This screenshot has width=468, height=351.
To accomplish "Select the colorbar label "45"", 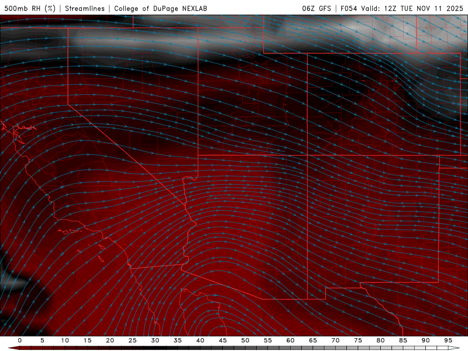I will (223, 340).
